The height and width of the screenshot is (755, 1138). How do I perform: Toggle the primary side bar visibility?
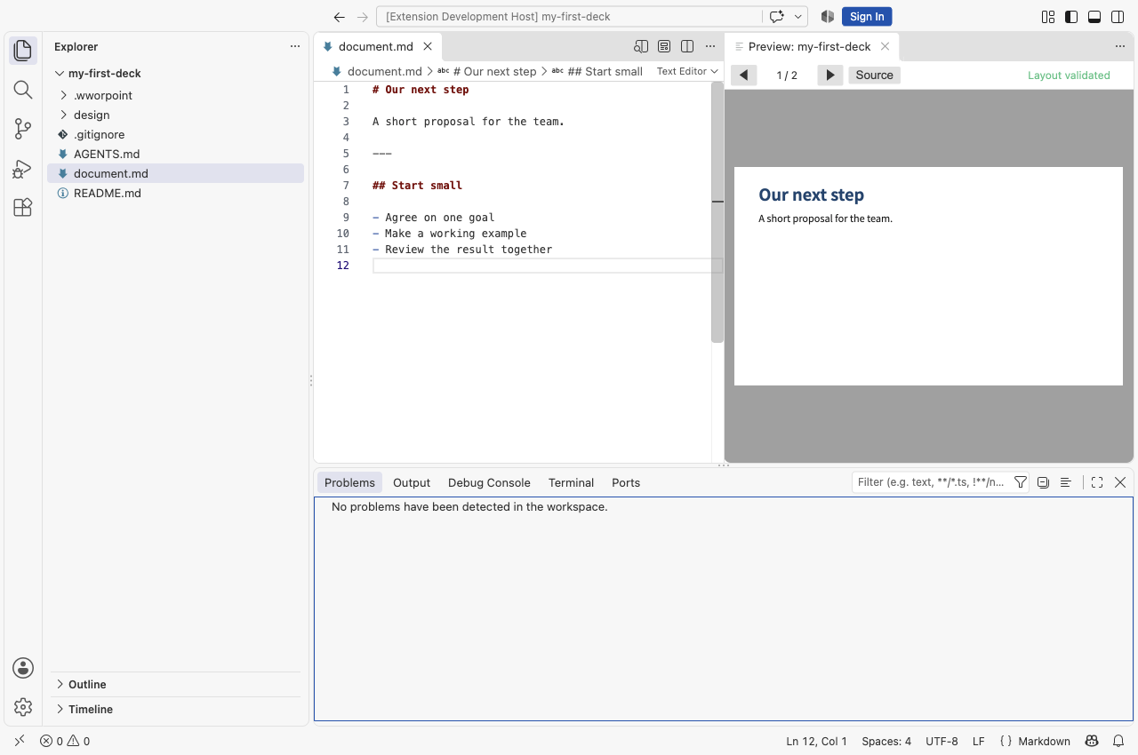coord(1071,16)
